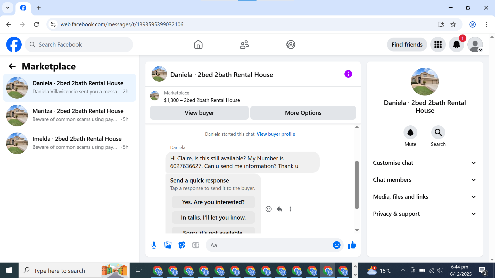
Task: Send quick reply 'In talks. I'll let you know.'
Action: (x=213, y=218)
